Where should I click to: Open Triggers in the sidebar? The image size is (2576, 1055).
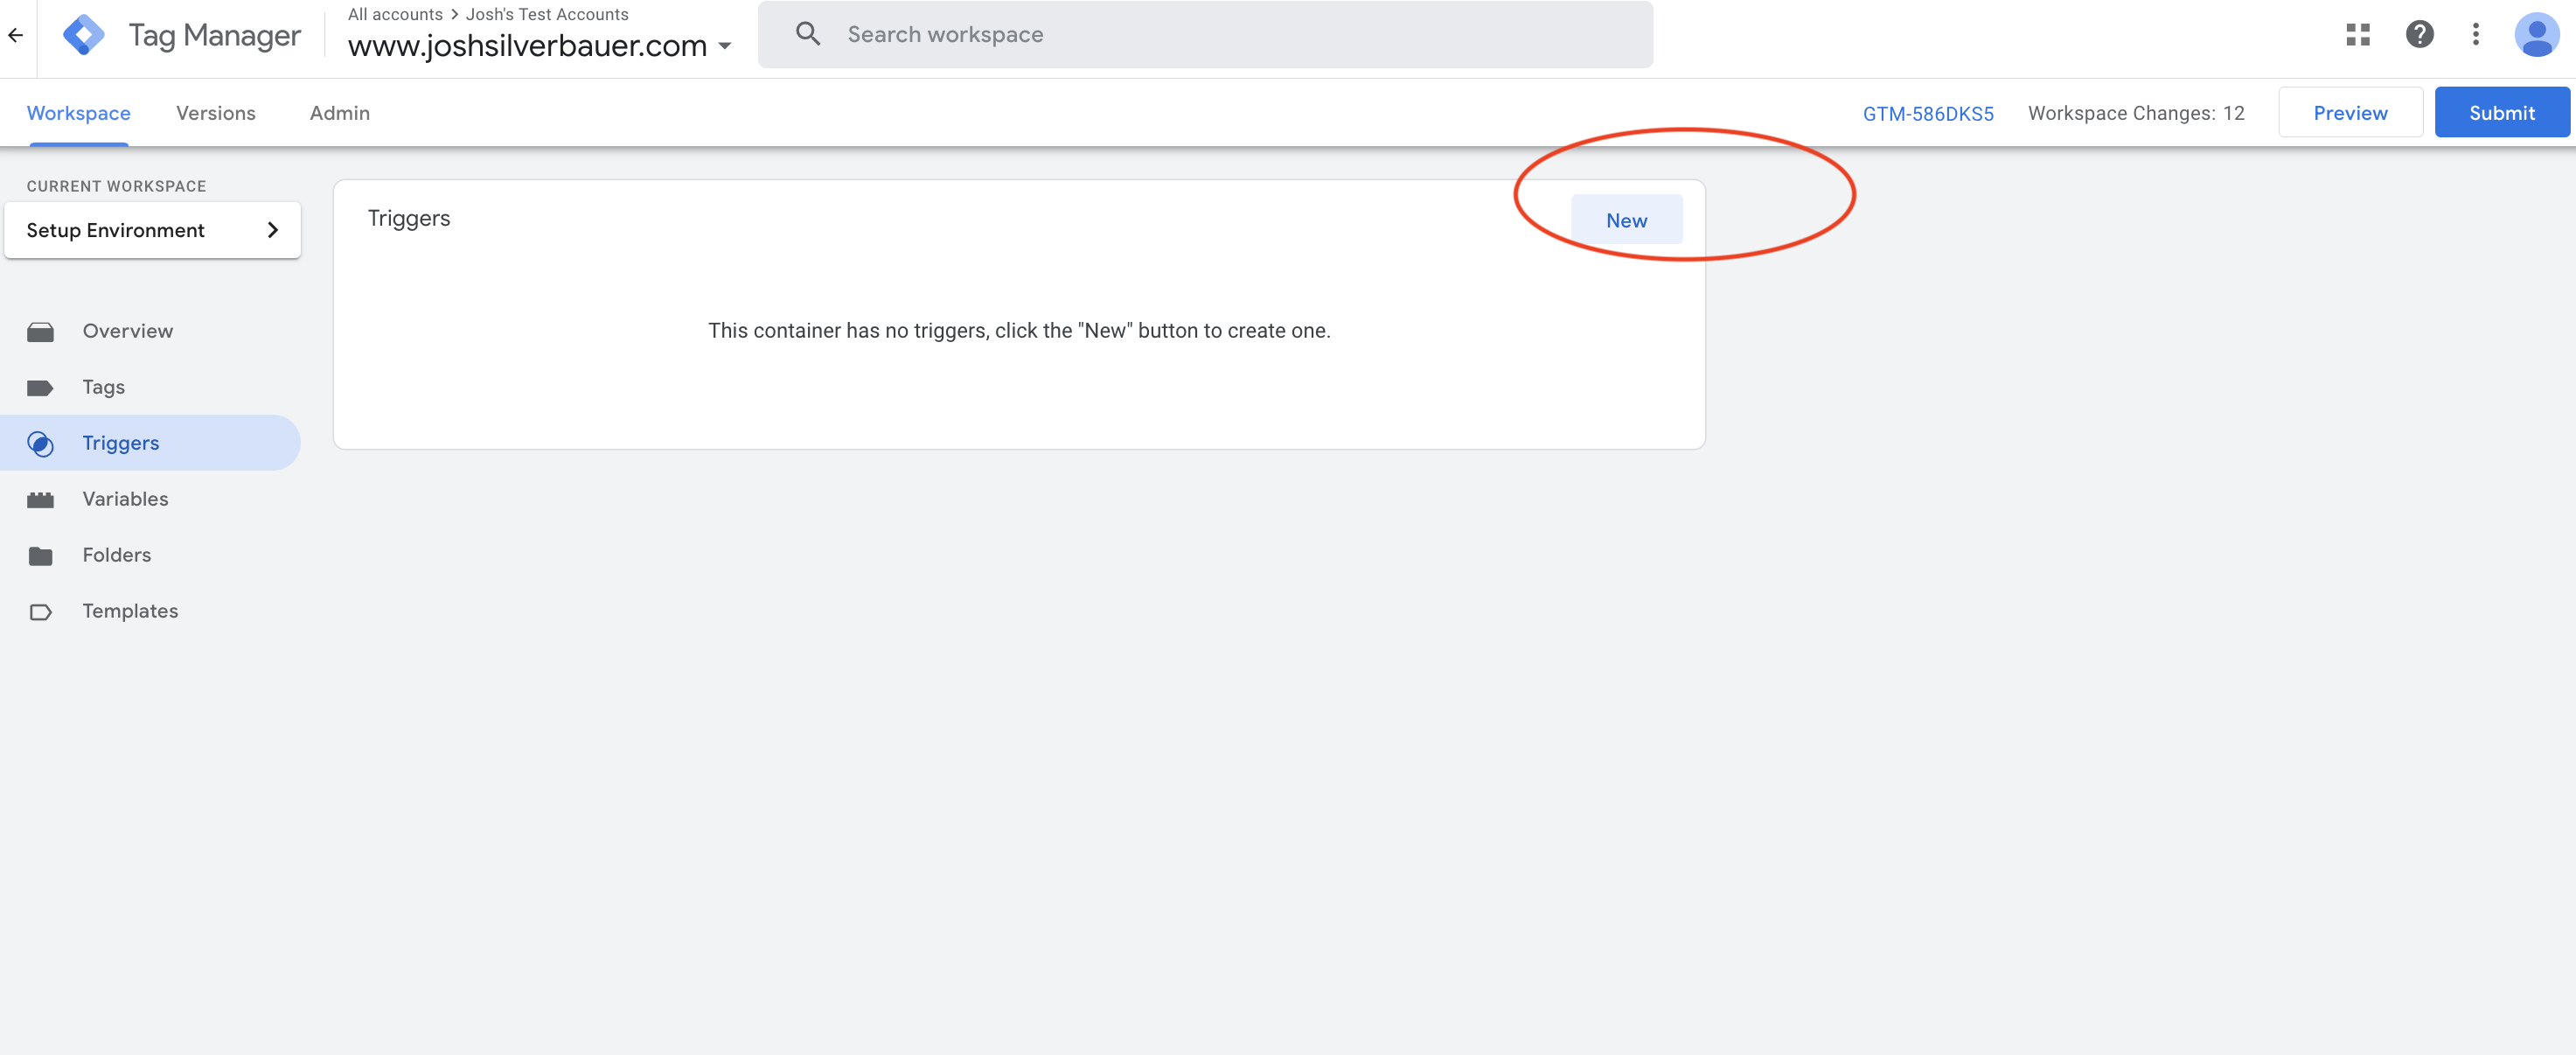coord(150,443)
